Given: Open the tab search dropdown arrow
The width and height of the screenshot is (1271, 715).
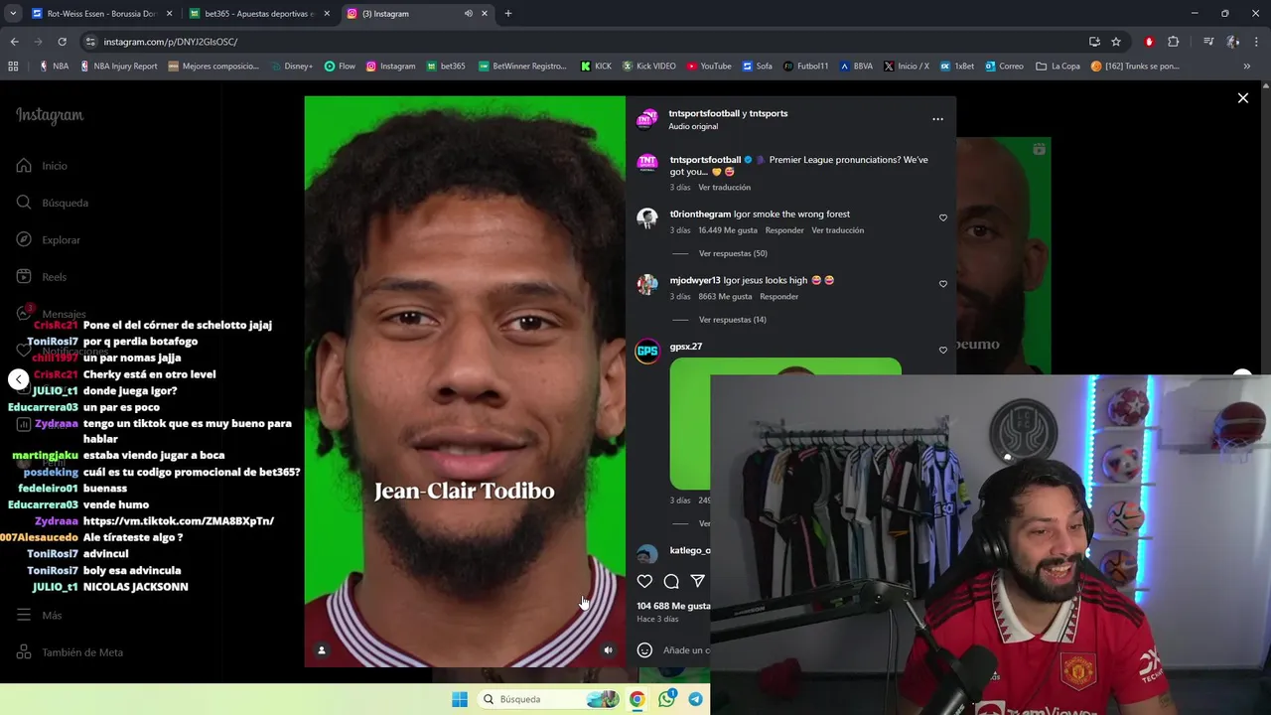Looking at the screenshot, I should (x=13, y=14).
